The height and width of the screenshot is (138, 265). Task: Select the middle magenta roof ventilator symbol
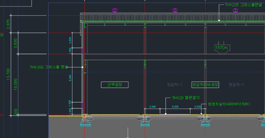[175, 11]
